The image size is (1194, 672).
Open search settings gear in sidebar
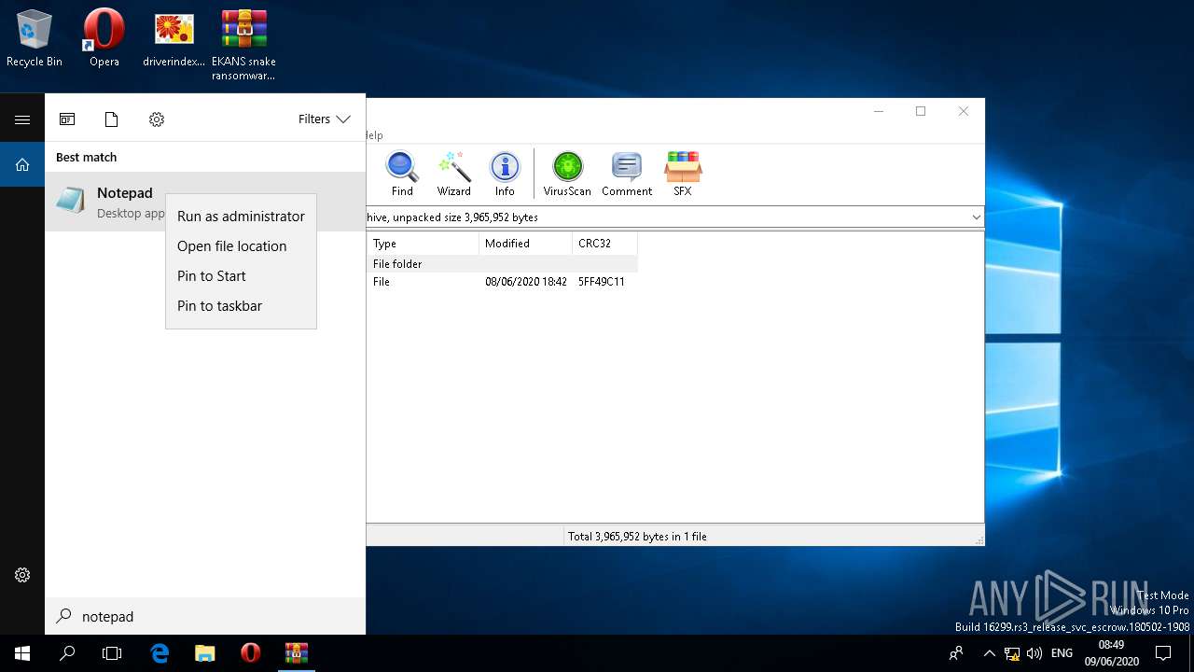point(22,575)
